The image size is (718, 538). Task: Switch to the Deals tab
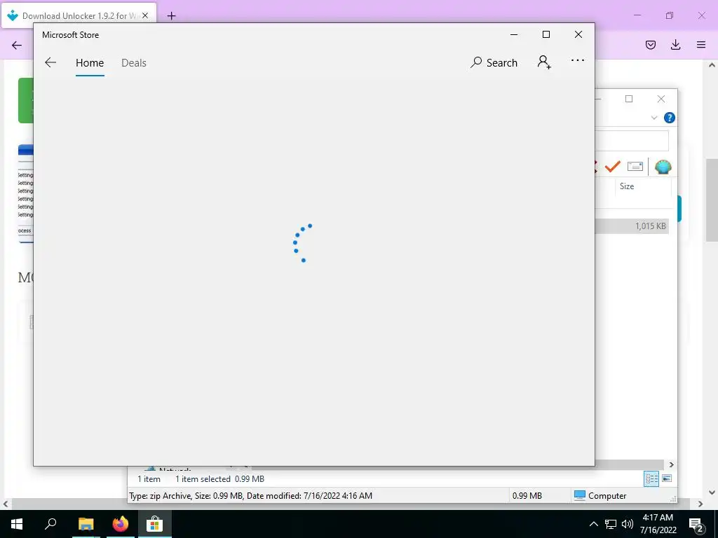[x=134, y=62]
